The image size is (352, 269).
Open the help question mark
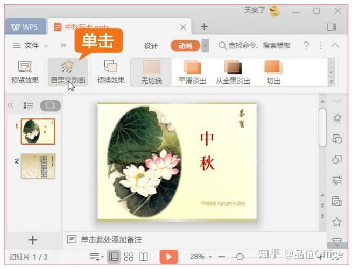pyautogui.click(x=306, y=46)
